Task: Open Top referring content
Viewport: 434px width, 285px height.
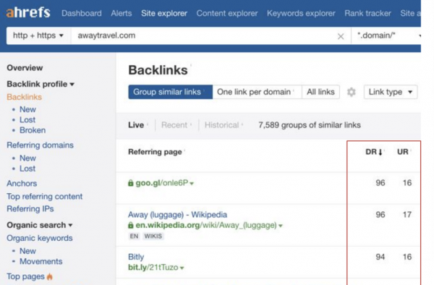Action: [x=45, y=197]
